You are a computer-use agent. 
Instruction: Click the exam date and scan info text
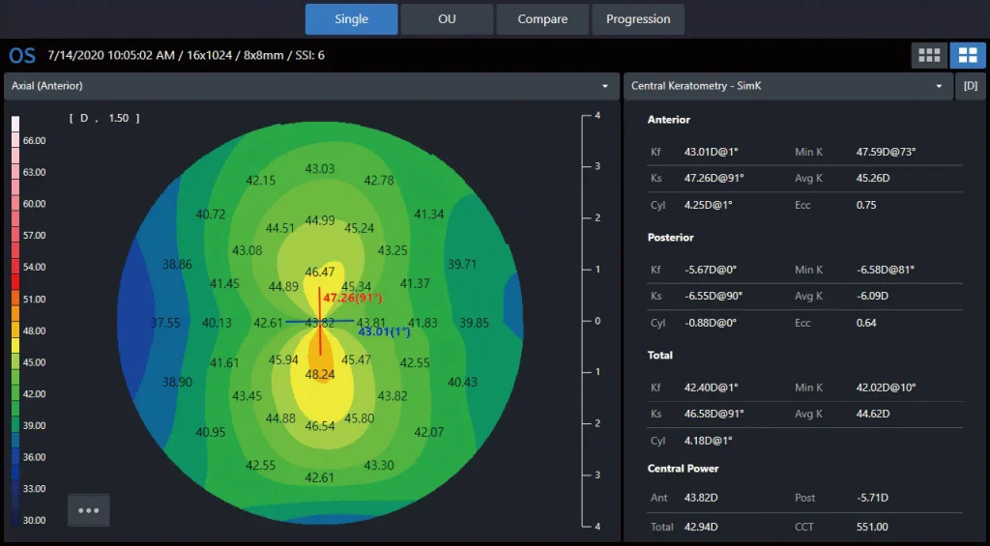(186, 55)
